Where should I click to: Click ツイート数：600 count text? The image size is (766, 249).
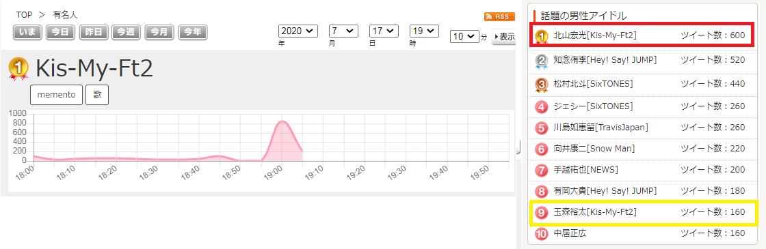tap(713, 35)
